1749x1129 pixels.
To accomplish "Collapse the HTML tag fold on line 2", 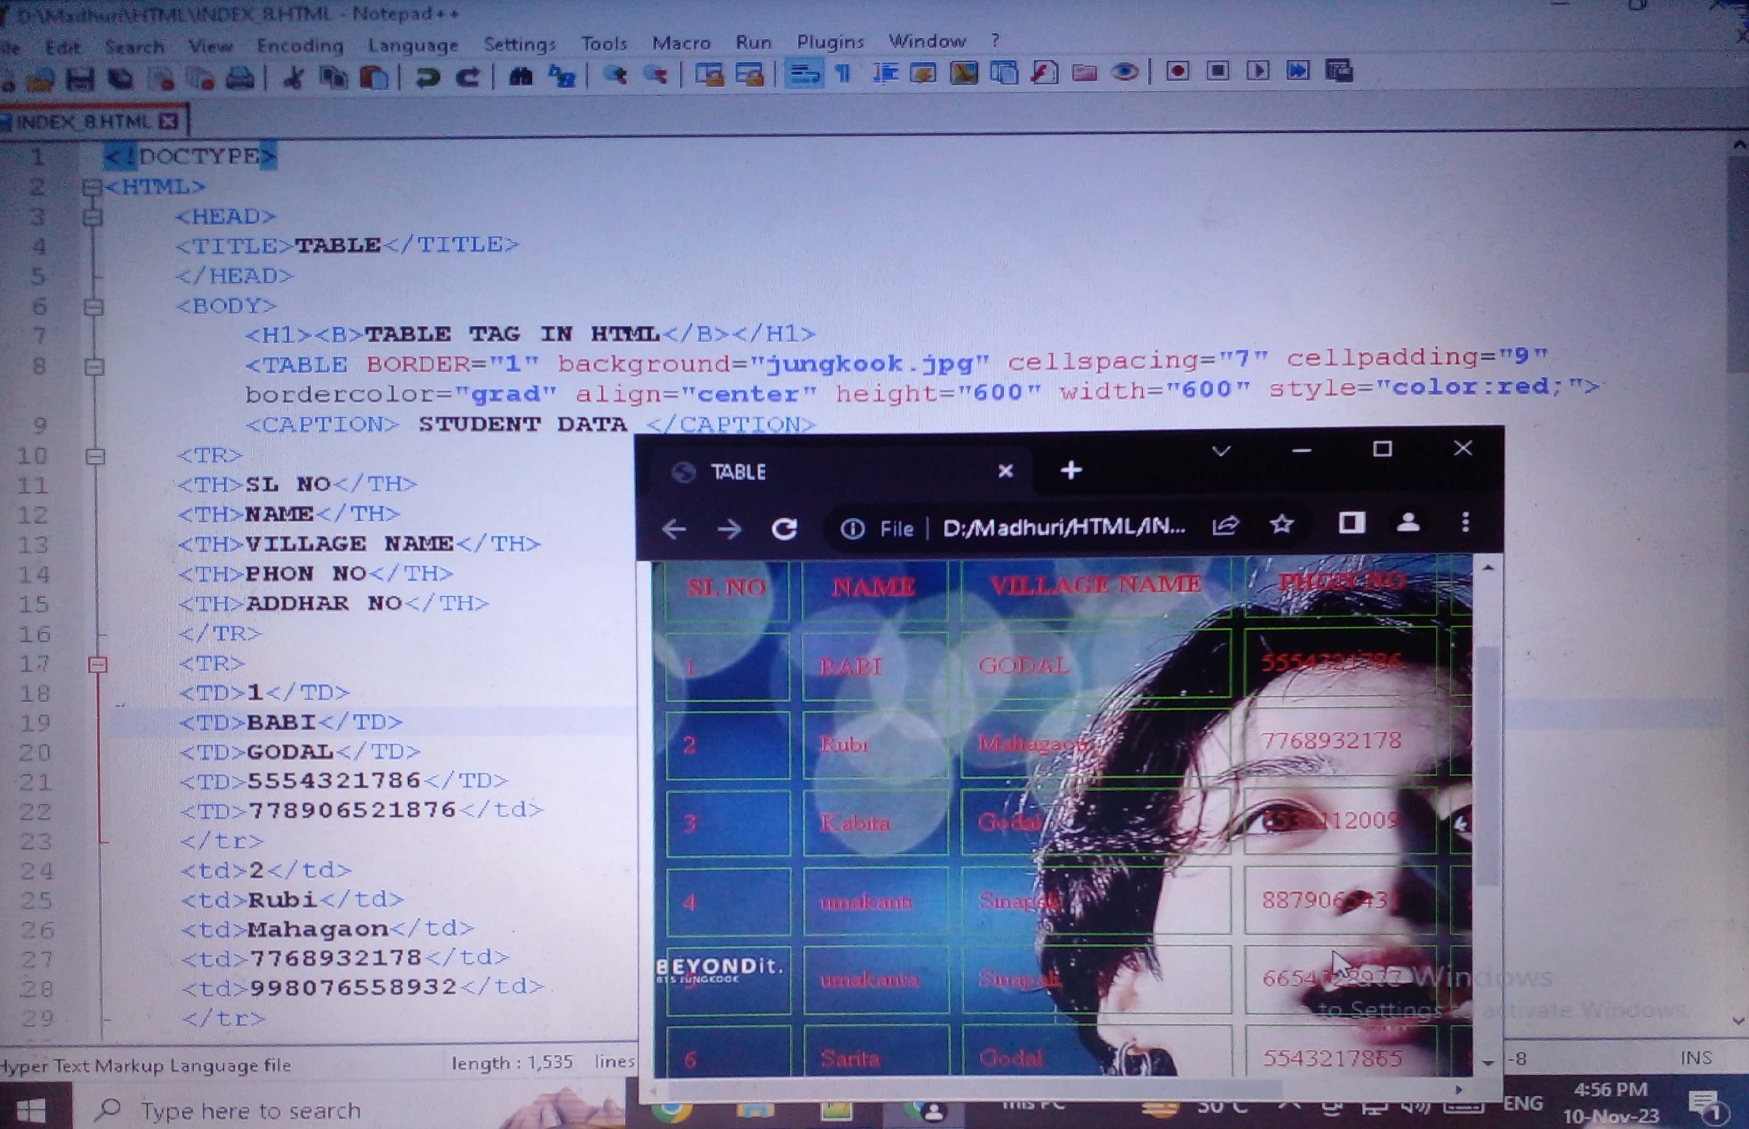I will pos(92,188).
